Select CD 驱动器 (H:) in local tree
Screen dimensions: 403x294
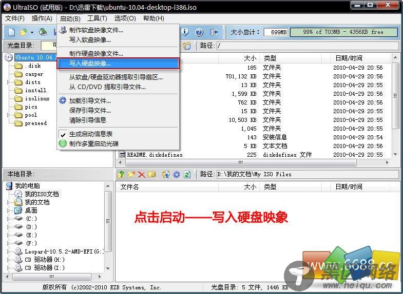coord(45,260)
